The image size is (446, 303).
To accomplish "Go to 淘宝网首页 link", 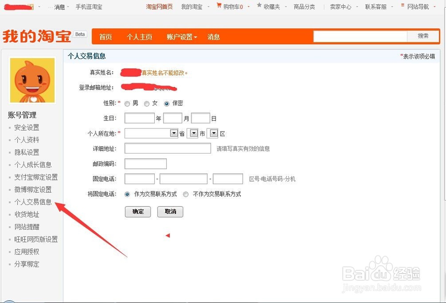I will coord(159,7).
